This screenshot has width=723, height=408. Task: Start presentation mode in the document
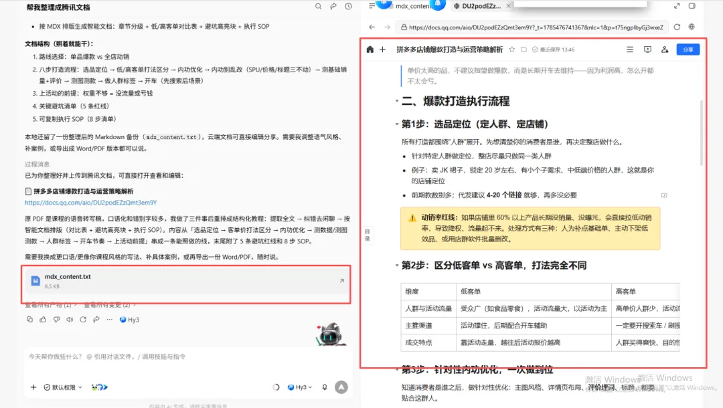(647, 49)
